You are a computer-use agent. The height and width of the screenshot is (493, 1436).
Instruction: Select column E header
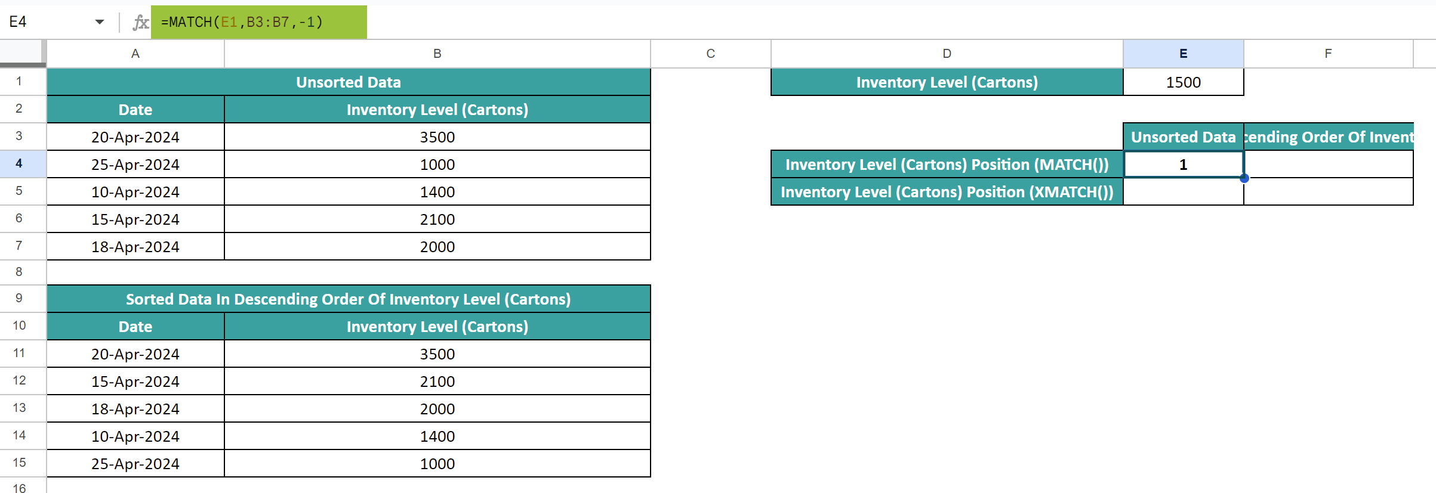pos(1184,54)
